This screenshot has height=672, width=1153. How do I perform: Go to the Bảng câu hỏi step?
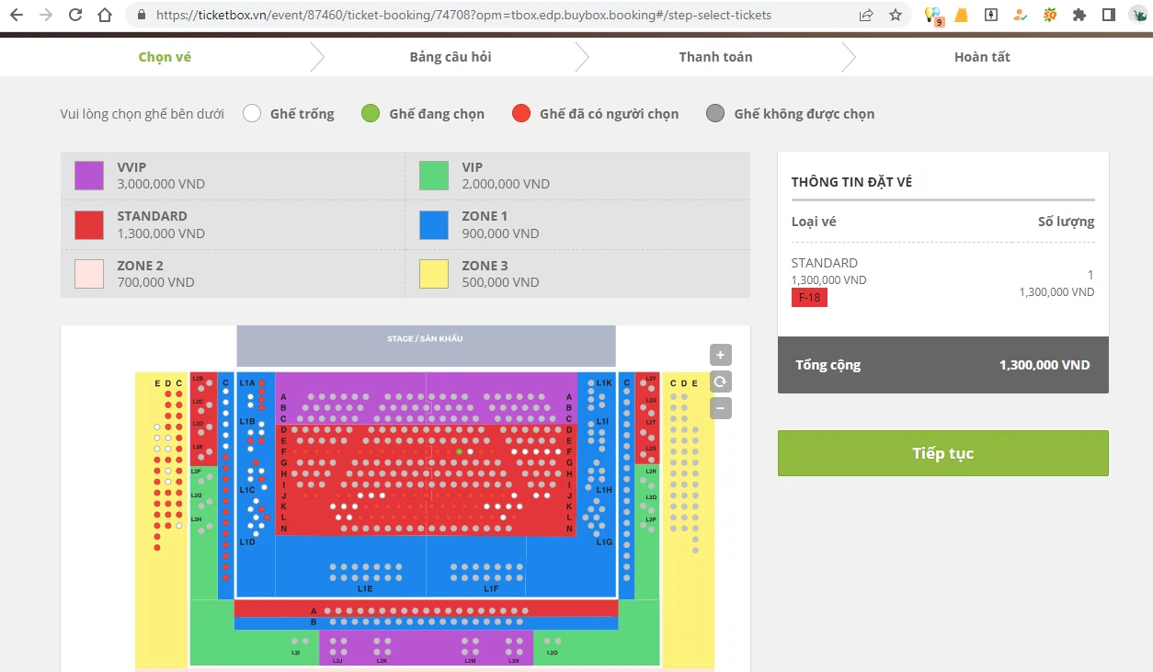[451, 57]
